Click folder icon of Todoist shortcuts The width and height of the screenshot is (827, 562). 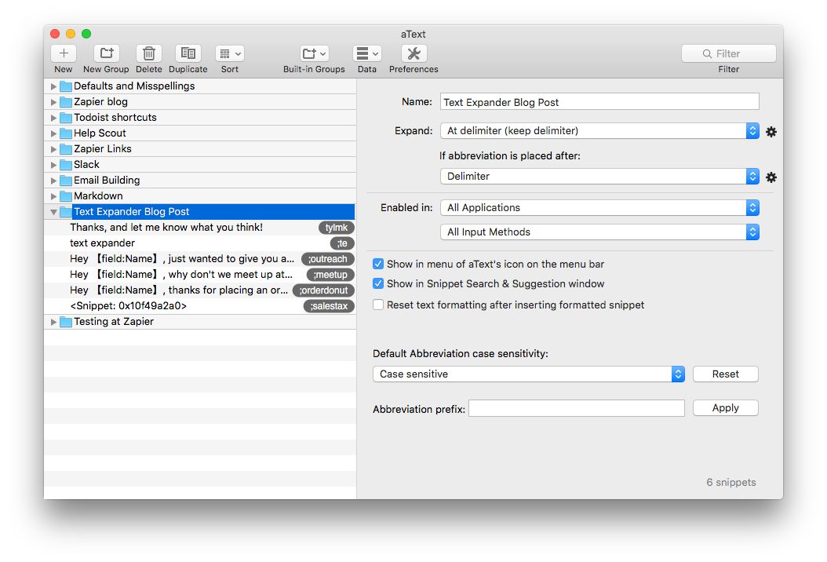click(66, 118)
